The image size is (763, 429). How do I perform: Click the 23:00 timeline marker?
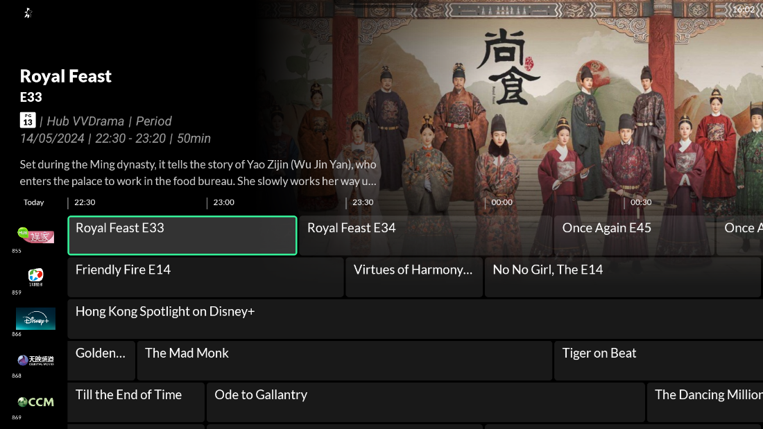223,202
